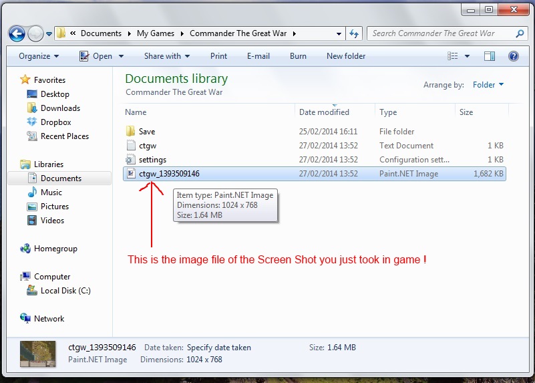The image size is (535, 383).
Task: Expand arrow after Documents breadcrumb
Action: pyautogui.click(x=130, y=33)
